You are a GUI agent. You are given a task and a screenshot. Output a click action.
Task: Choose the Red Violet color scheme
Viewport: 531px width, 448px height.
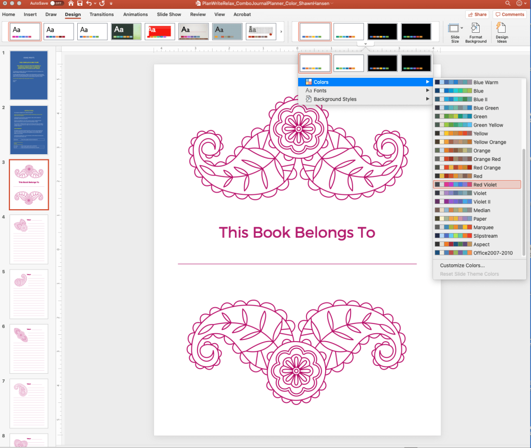(477, 184)
